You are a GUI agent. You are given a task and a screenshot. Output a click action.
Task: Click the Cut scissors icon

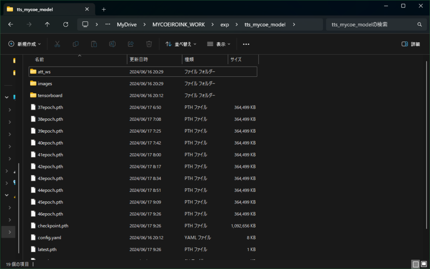point(57,44)
